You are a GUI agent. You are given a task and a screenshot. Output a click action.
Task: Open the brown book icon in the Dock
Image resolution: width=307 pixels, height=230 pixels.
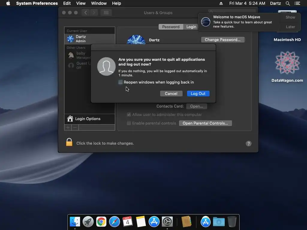[186, 222]
